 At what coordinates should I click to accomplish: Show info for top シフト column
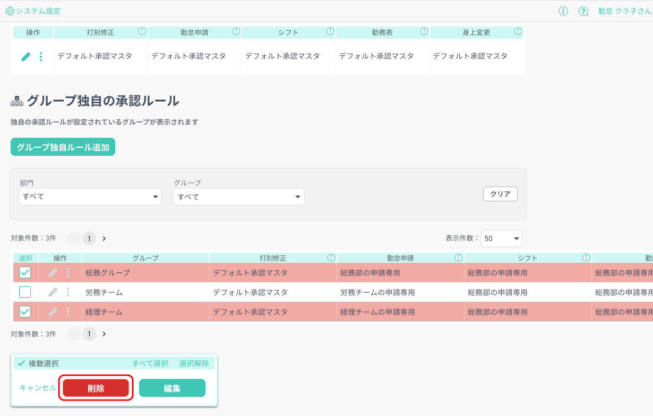(330, 32)
